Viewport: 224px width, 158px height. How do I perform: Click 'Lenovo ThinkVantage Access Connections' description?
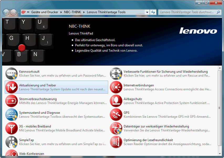pyautogui.click(x=167, y=89)
